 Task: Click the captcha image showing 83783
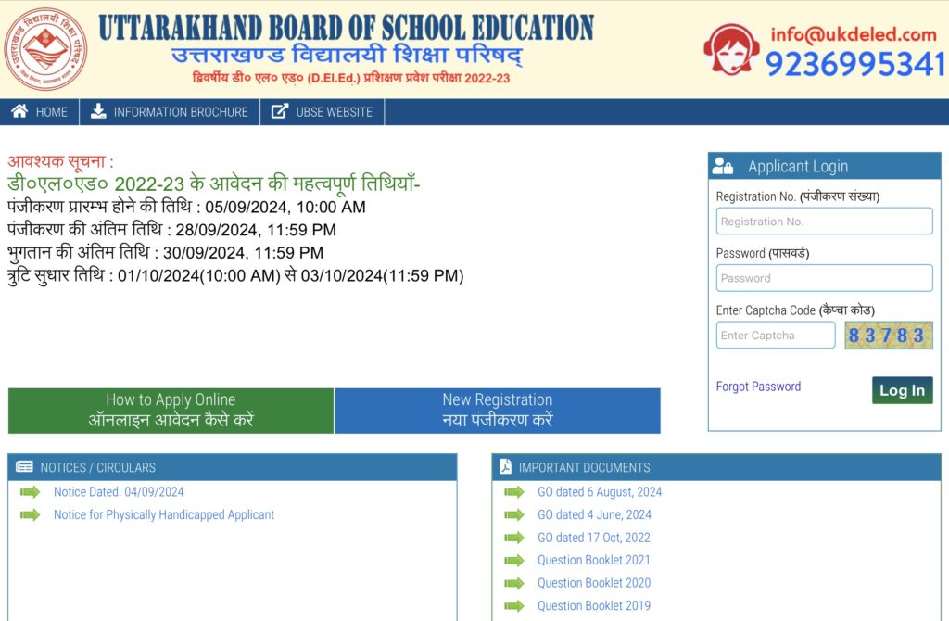point(889,335)
